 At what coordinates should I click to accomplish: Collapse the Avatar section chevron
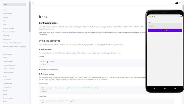click(x=24, y=76)
